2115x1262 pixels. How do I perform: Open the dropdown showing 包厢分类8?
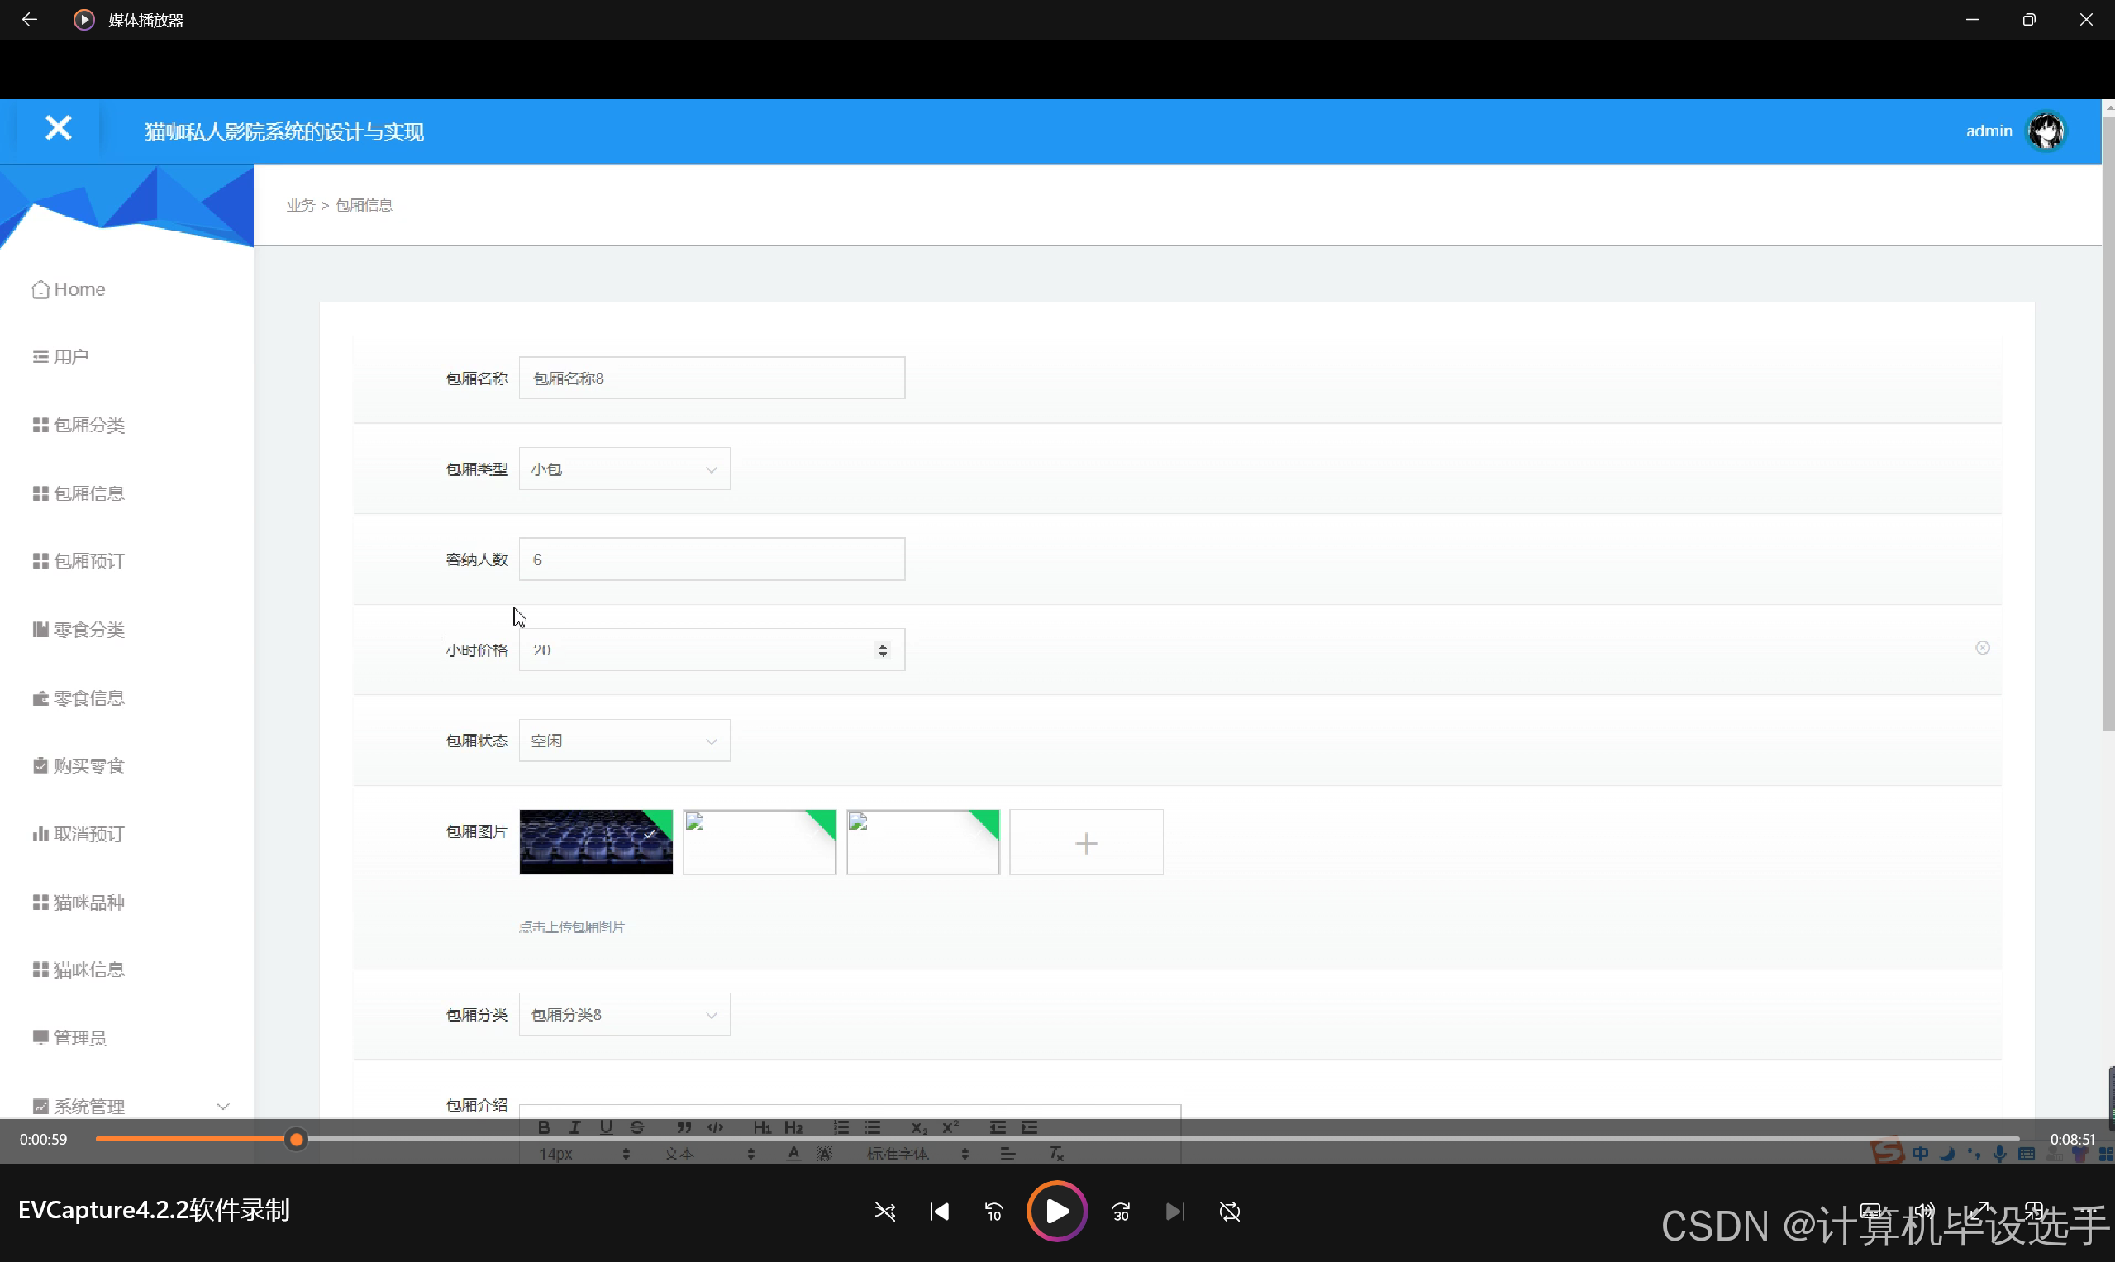point(624,1015)
